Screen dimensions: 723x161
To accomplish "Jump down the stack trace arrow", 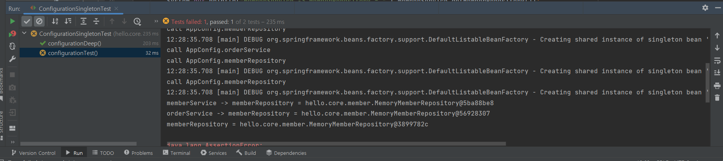I will [x=717, y=48].
